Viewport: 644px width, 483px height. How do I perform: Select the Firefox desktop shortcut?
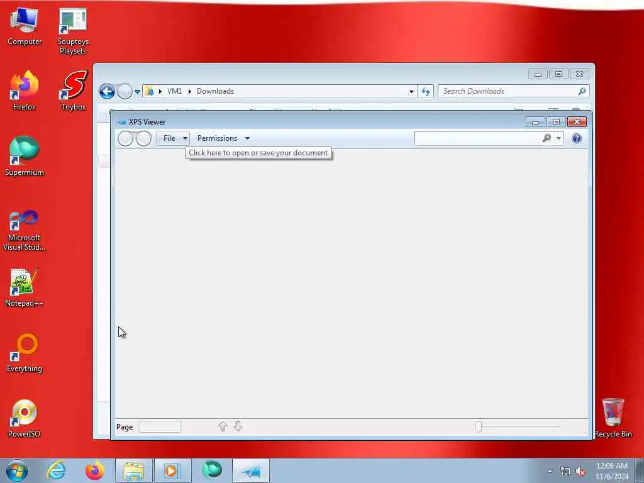click(25, 91)
